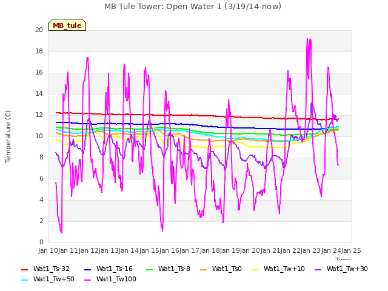Click the Jan 18 x-axis tick label
Viewport: 388px width, 291px height.
(210, 250)
